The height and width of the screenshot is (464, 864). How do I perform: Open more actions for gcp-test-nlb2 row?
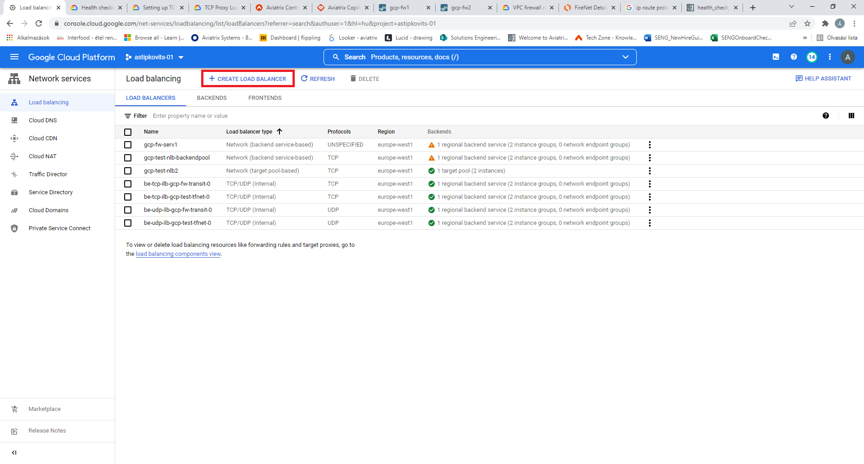649,171
